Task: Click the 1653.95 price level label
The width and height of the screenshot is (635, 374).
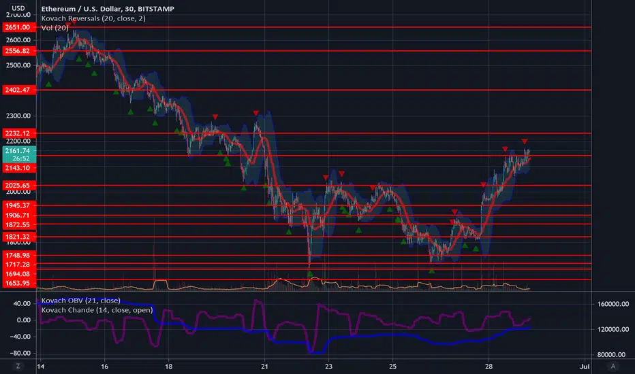Action: click(19, 283)
